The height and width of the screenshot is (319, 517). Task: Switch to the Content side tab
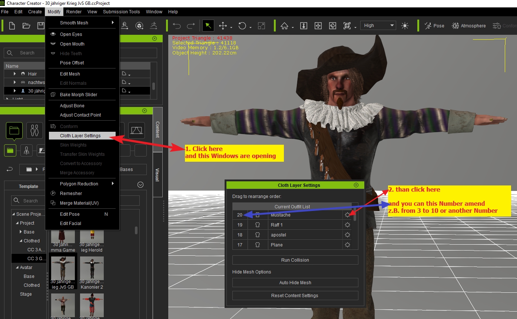click(x=158, y=130)
